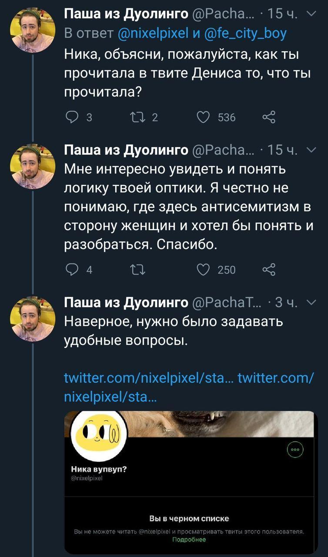Share the second tweet ending in Спасибо
Viewport: 328px width, 557px height.
click(269, 270)
